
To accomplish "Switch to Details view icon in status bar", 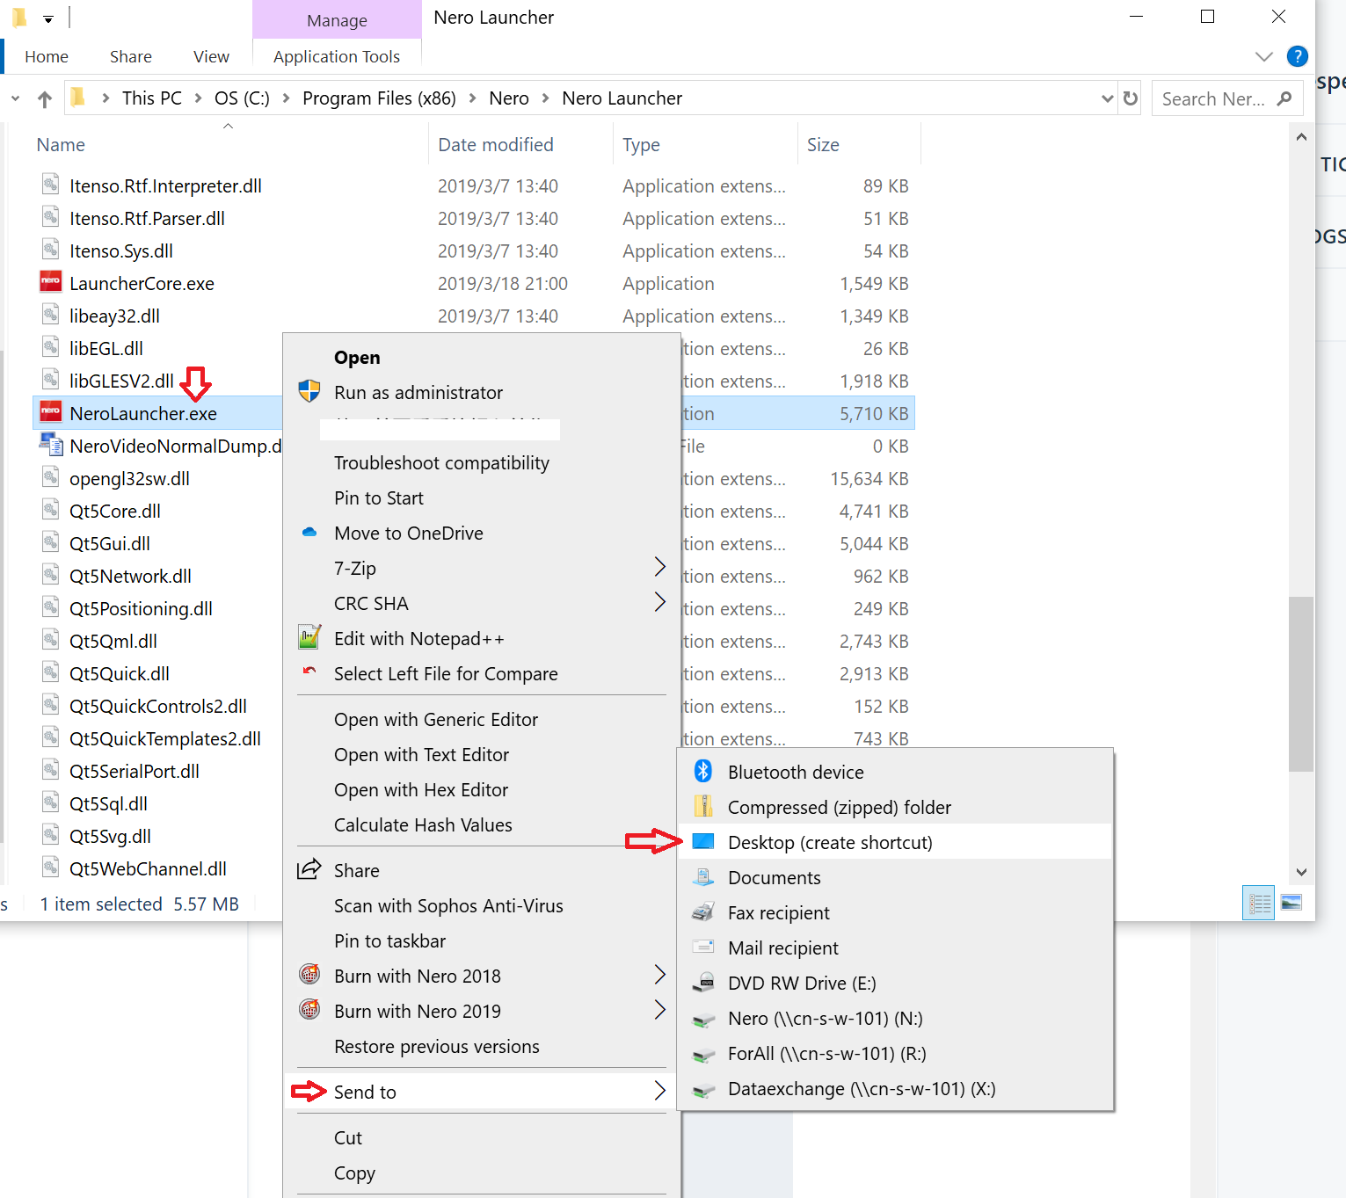I will pyautogui.click(x=1259, y=903).
